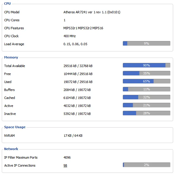Click the Load Average label
The width and height of the screenshot is (174, 174).
14,44
